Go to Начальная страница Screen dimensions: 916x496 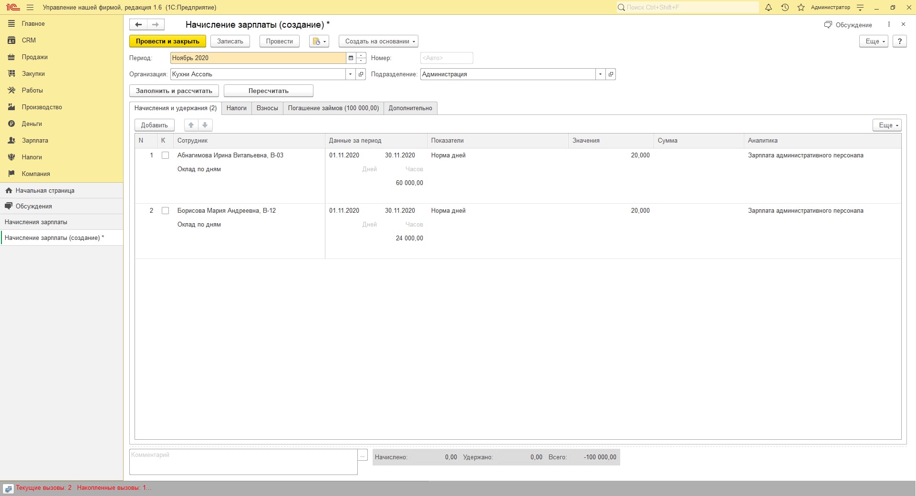click(62, 190)
